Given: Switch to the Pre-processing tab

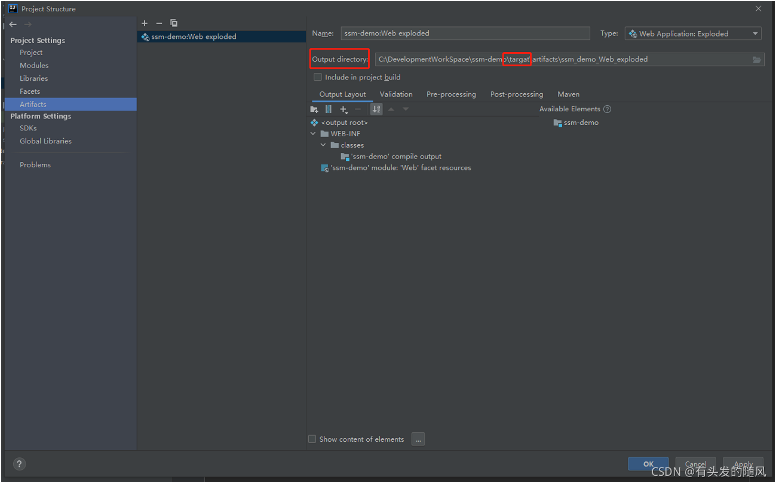Looking at the screenshot, I should pyautogui.click(x=451, y=94).
